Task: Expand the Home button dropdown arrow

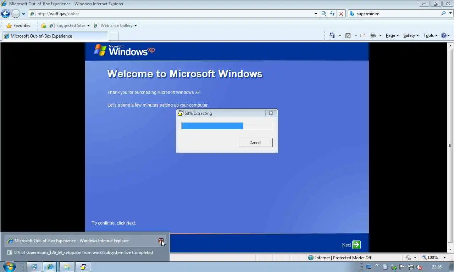Action: (x=340, y=35)
